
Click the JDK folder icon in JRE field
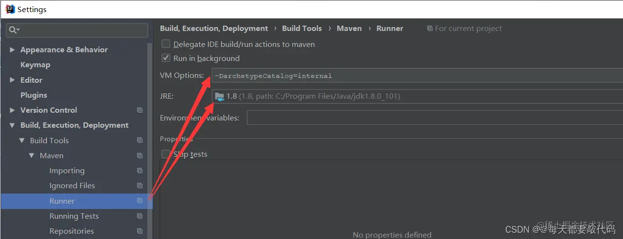[x=219, y=96]
